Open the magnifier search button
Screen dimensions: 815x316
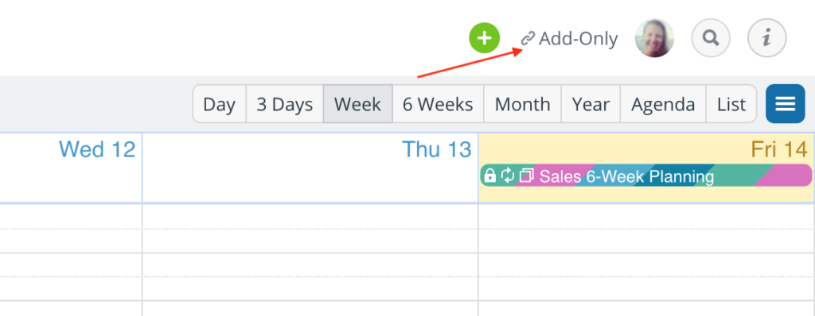[711, 38]
